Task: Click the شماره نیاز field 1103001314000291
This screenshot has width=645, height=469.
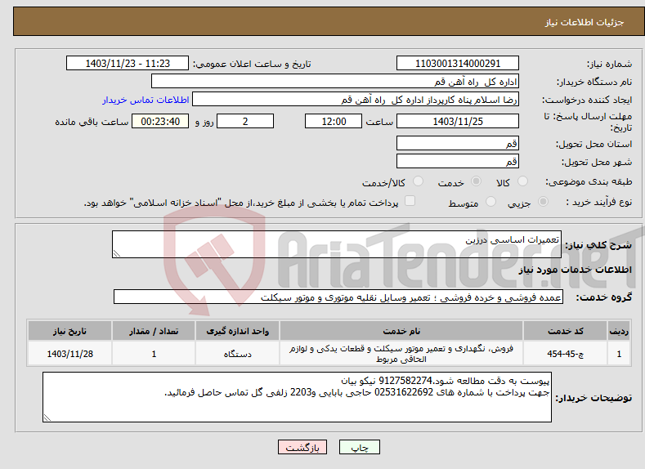Action: (458, 63)
